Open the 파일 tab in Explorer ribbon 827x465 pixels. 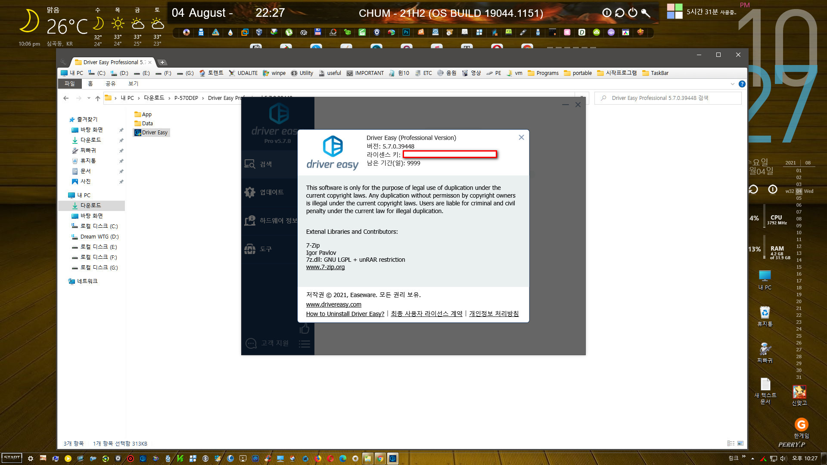(69, 84)
